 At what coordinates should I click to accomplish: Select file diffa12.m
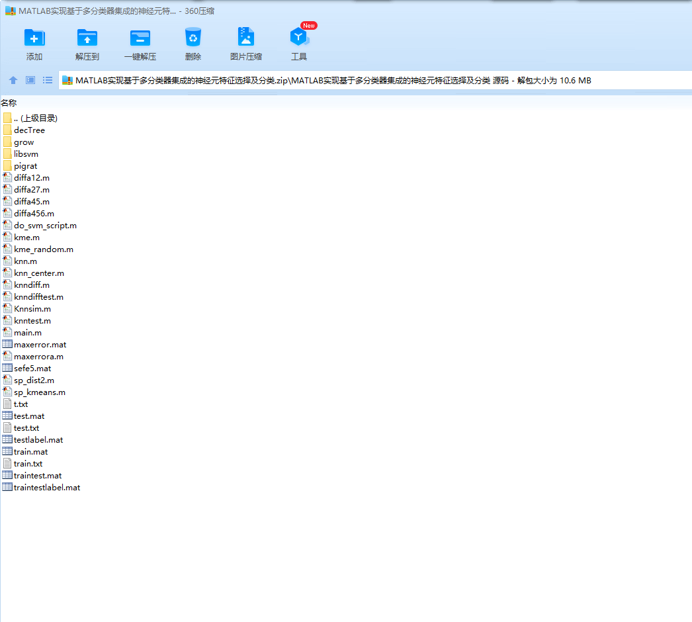coord(26,178)
